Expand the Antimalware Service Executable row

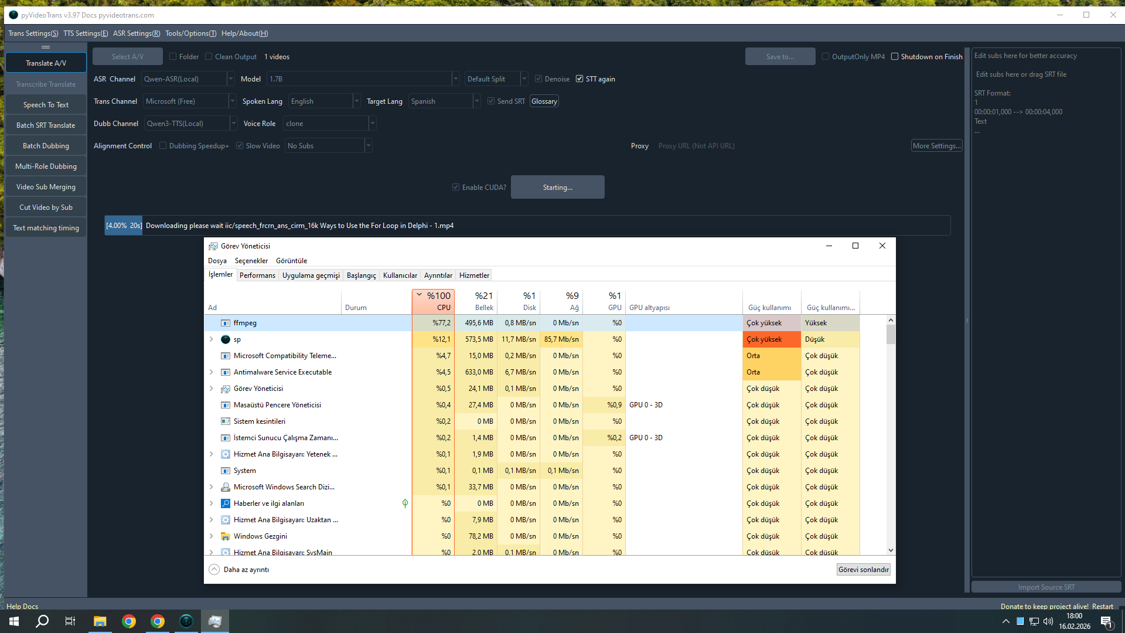(x=212, y=372)
